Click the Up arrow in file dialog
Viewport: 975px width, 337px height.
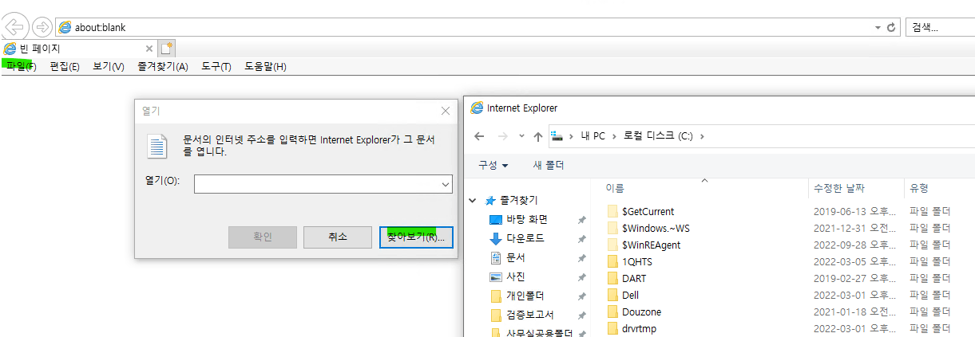coord(538,136)
